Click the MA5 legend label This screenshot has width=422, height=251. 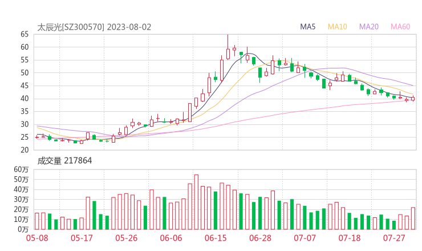(307, 27)
